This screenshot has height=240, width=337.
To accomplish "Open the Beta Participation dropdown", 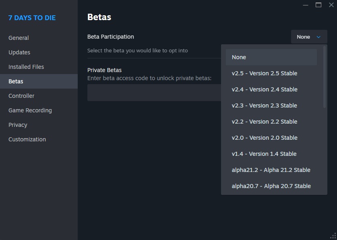I will (309, 37).
